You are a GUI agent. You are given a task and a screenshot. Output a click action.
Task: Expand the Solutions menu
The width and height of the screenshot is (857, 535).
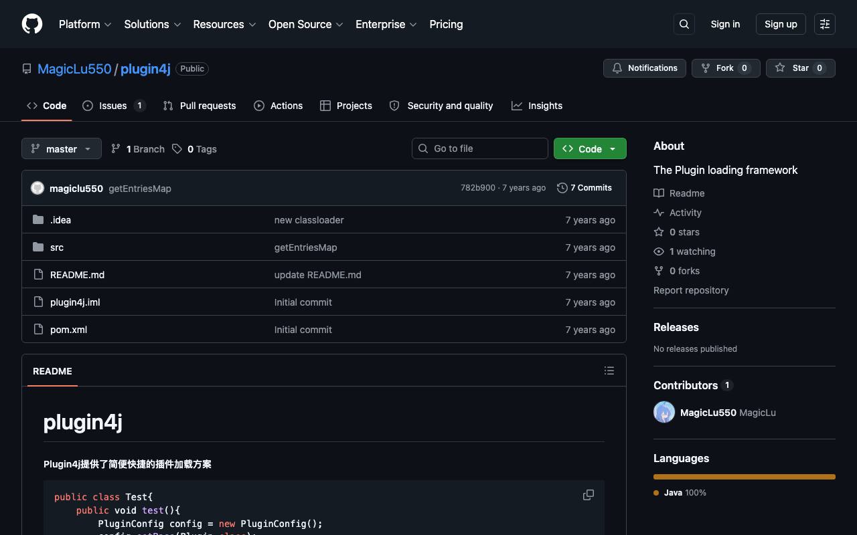pyautogui.click(x=153, y=24)
